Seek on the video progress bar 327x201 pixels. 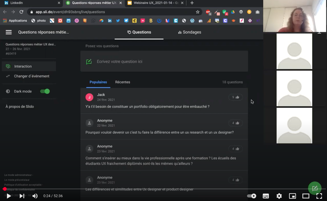tap(163, 189)
